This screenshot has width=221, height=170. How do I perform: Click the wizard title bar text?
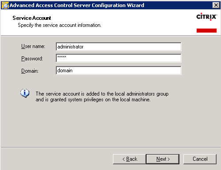pos(77,5)
